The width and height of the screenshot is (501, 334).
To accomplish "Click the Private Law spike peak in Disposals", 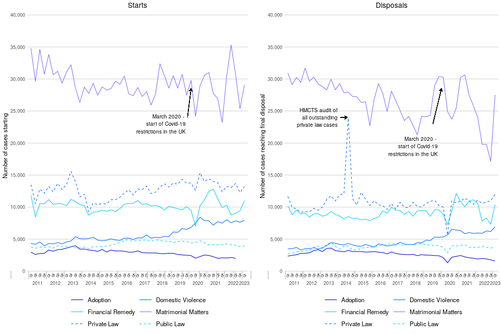I will coord(348,119).
